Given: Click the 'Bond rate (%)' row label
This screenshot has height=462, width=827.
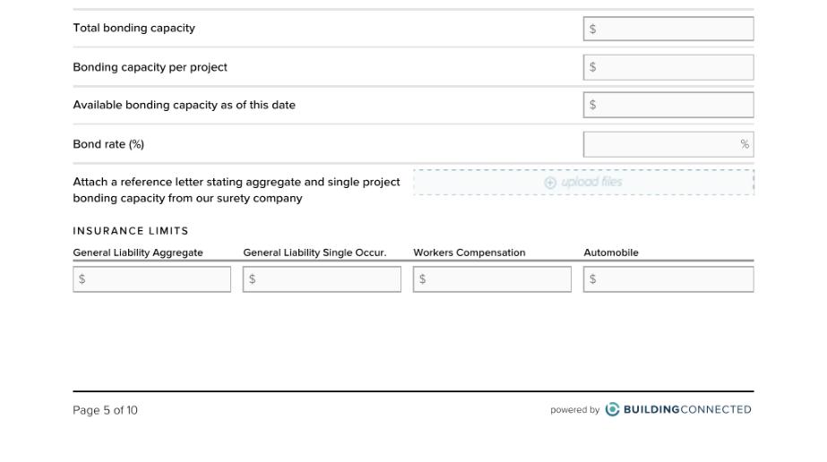Looking at the screenshot, I should [108, 144].
